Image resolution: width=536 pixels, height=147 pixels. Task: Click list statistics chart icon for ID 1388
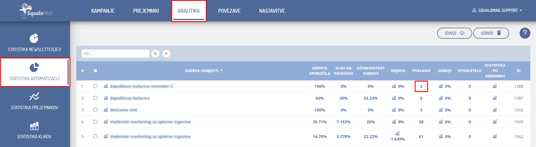tap(495, 86)
